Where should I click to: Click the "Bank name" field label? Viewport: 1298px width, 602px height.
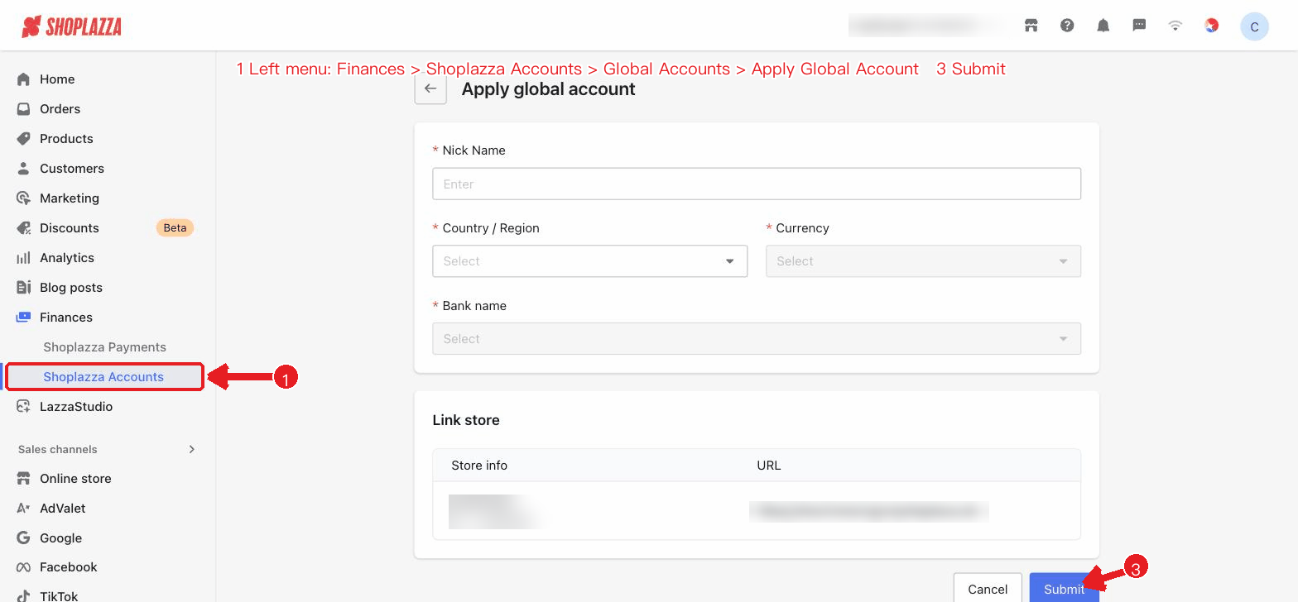pos(474,306)
